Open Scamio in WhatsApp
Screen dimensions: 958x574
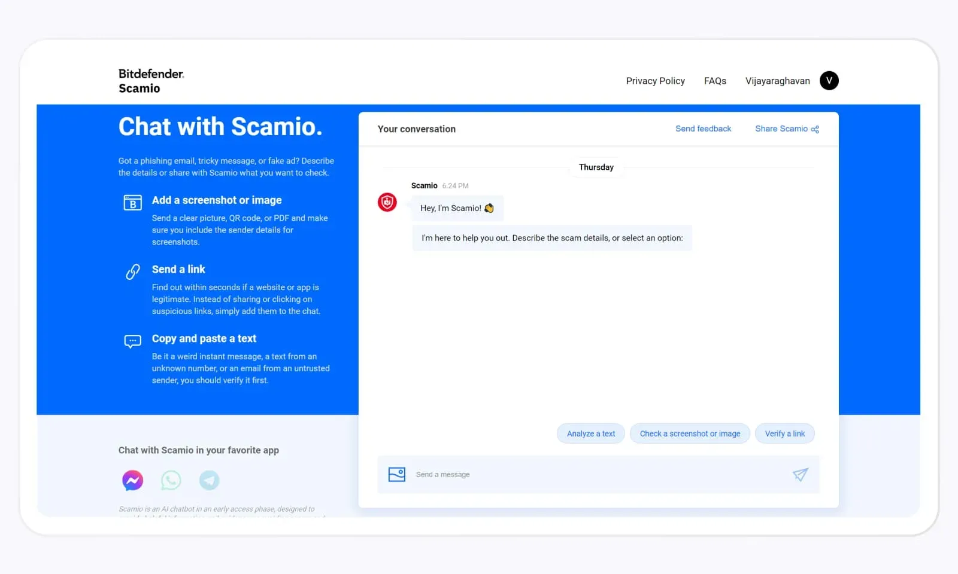pos(171,480)
